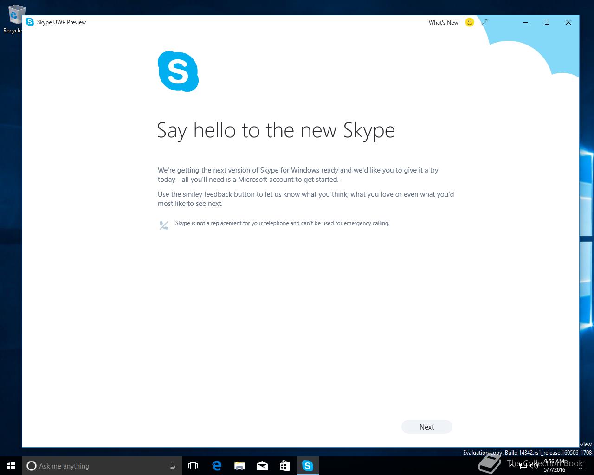The height and width of the screenshot is (475, 594).
Task: Open the What's New link
Action: click(x=443, y=22)
